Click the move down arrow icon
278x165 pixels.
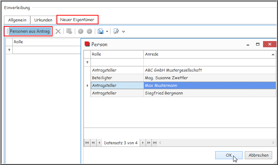[x=89, y=32]
